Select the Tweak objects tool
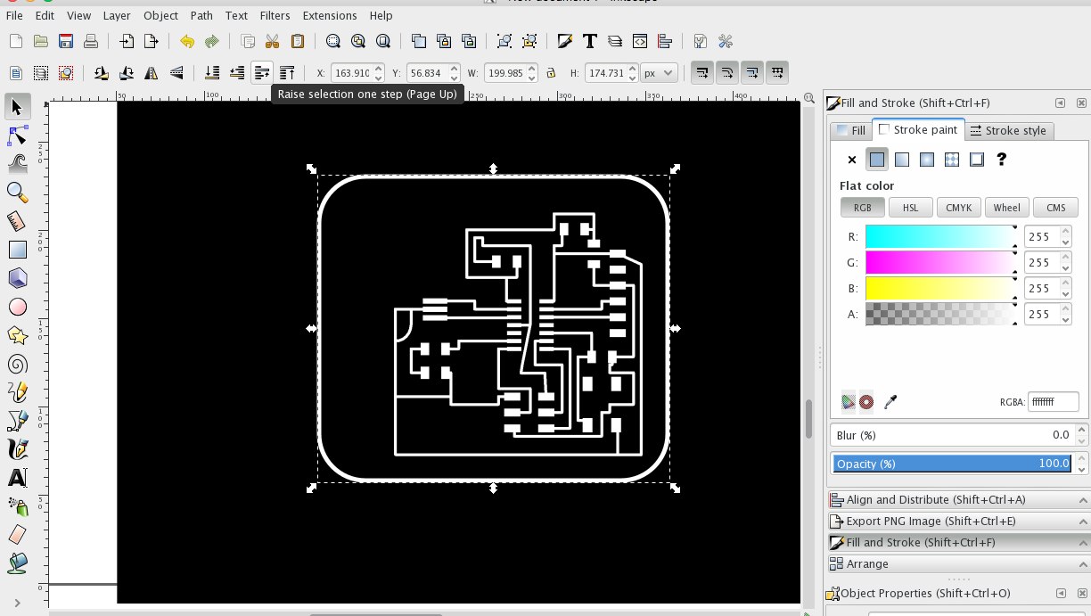 point(17,164)
